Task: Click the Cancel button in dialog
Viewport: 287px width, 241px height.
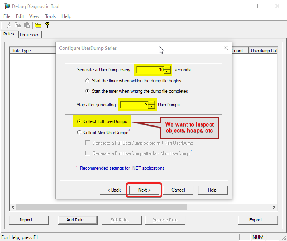Action: tap(178, 190)
